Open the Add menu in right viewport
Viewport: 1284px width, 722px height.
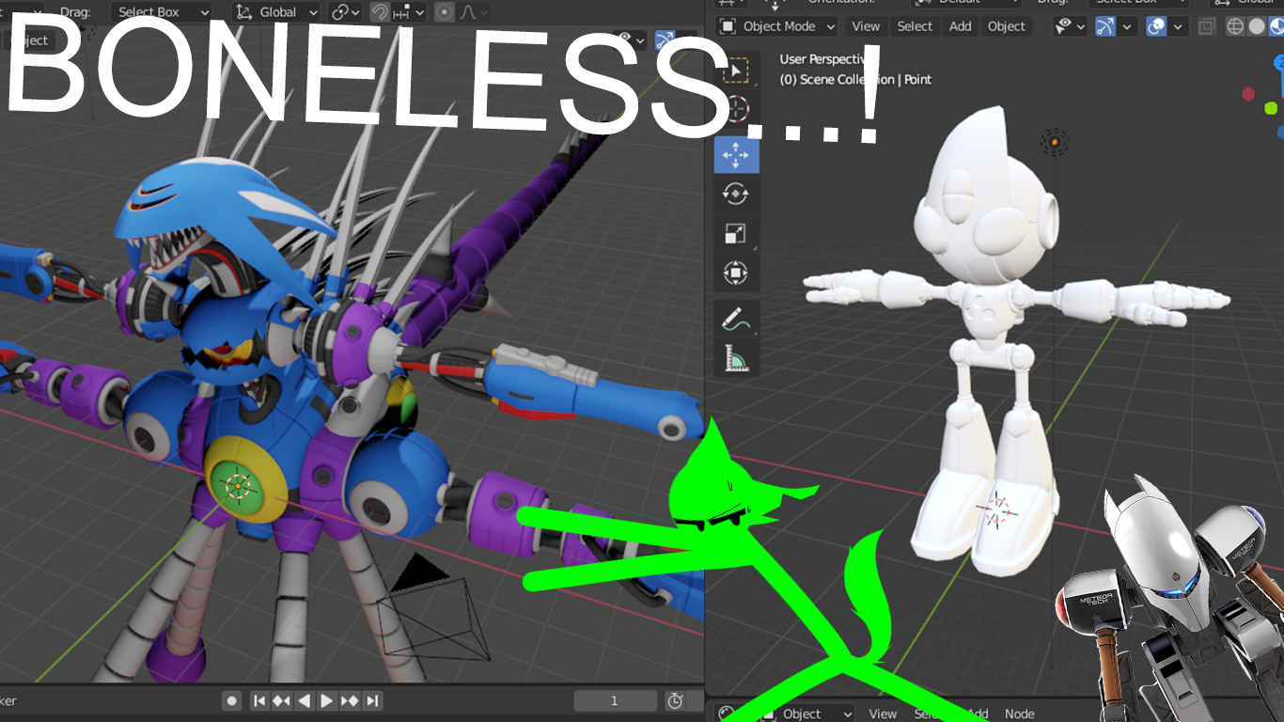[961, 26]
